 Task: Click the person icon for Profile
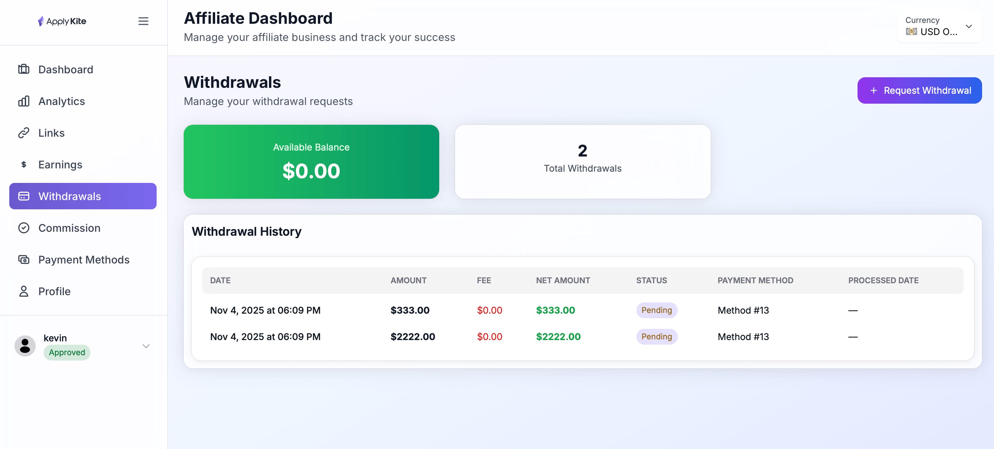(23, 292)
